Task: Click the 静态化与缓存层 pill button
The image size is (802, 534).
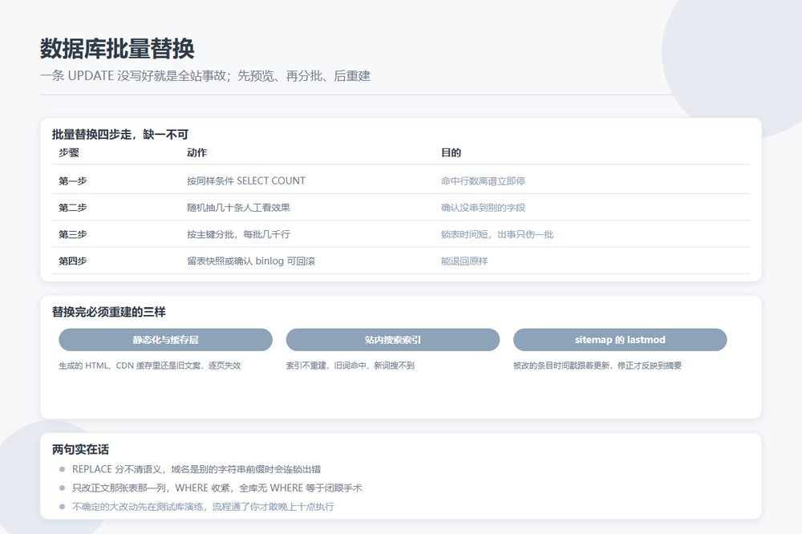Action: coord(165,340)
